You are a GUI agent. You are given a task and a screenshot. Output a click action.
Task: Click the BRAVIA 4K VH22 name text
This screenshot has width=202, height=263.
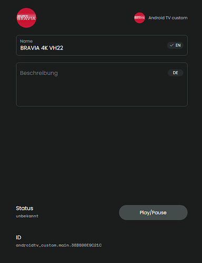(42, 48)
